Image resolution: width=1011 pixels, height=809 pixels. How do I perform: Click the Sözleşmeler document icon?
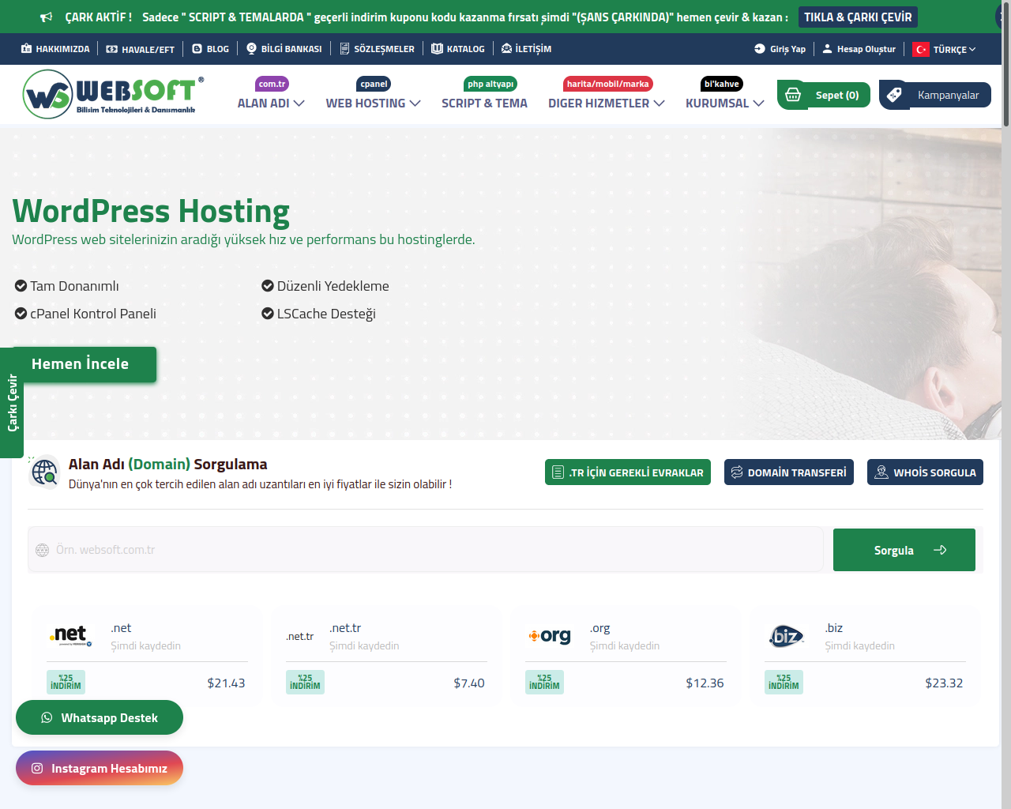pos(344,49)
